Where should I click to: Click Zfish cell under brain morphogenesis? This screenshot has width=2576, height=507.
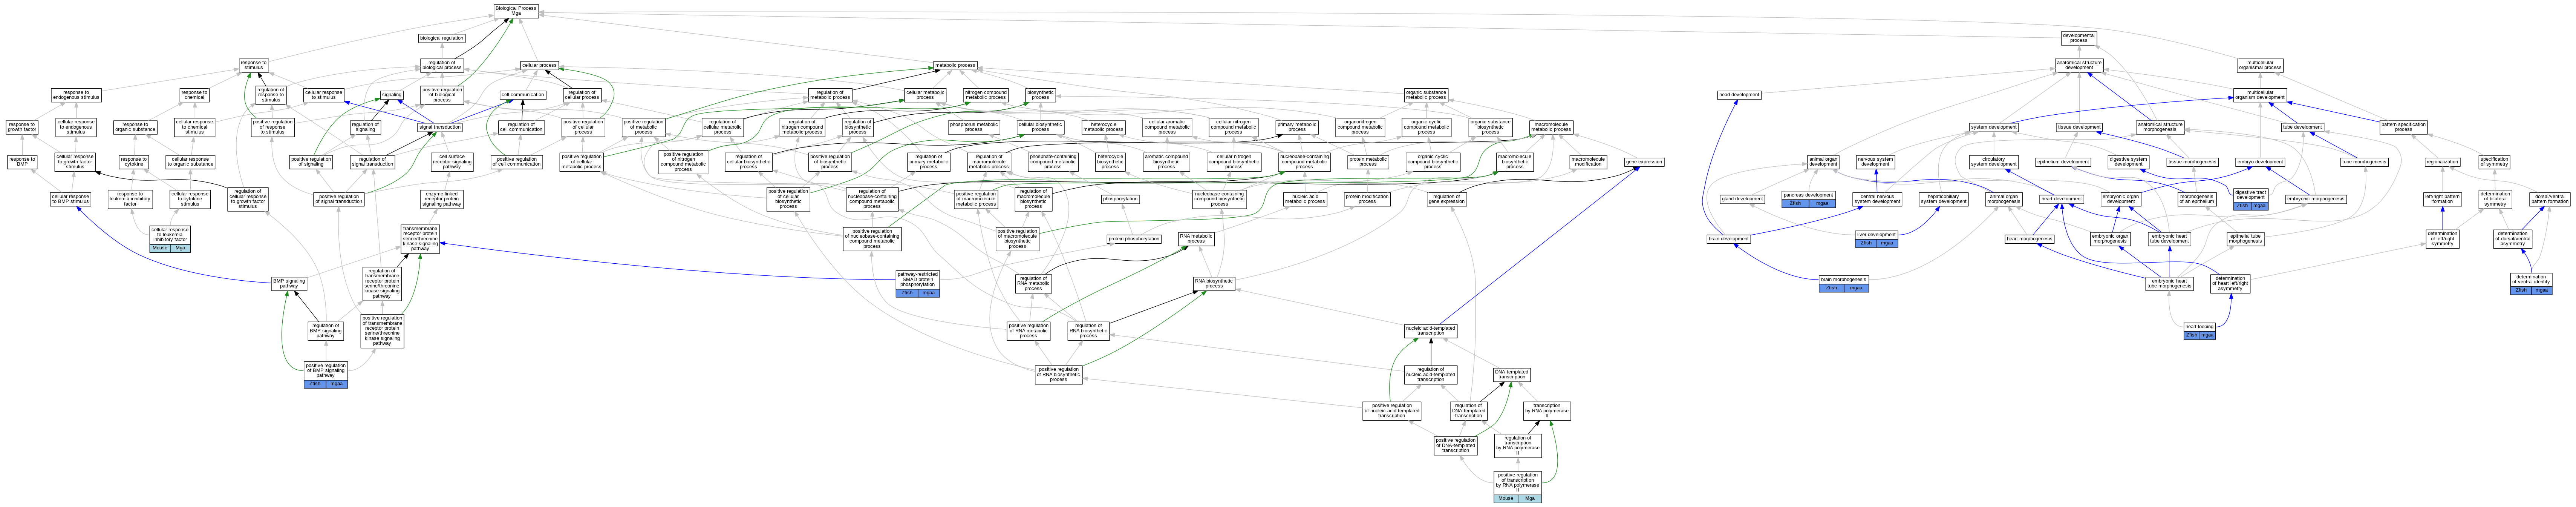[x=1831, y=288]
